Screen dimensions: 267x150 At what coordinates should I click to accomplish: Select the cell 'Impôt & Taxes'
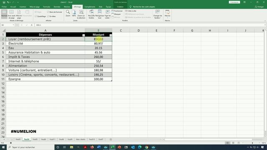[45, 57]
